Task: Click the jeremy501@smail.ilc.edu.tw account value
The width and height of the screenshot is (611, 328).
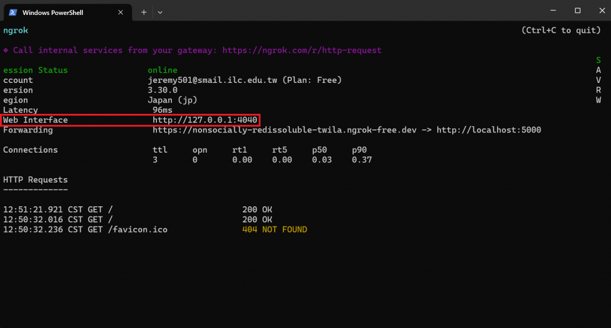Action: coord(212,81)
